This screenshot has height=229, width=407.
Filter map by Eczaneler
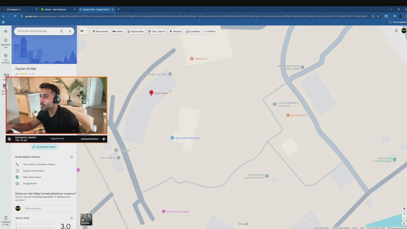(193, 31)
